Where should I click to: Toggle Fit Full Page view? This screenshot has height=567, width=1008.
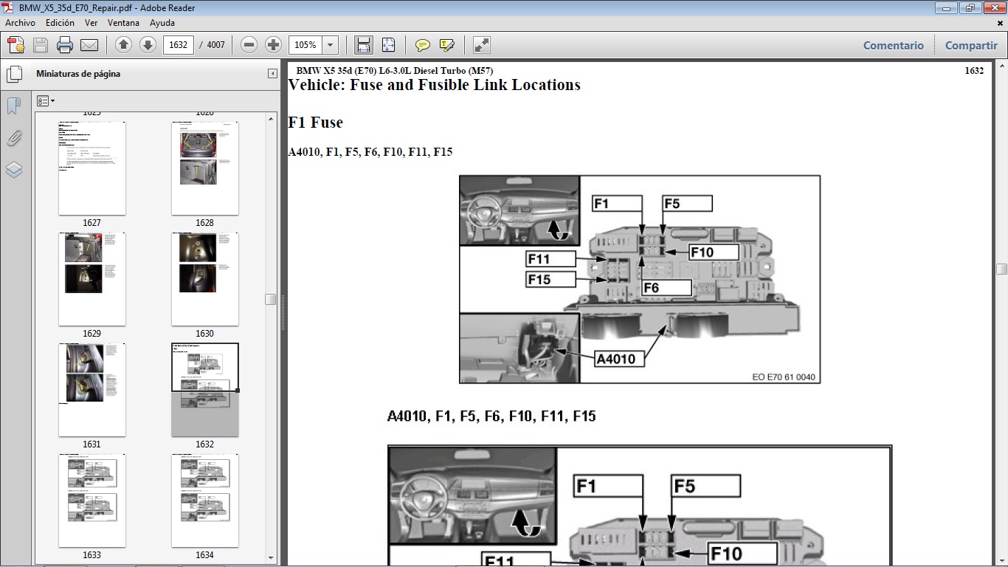388,44
